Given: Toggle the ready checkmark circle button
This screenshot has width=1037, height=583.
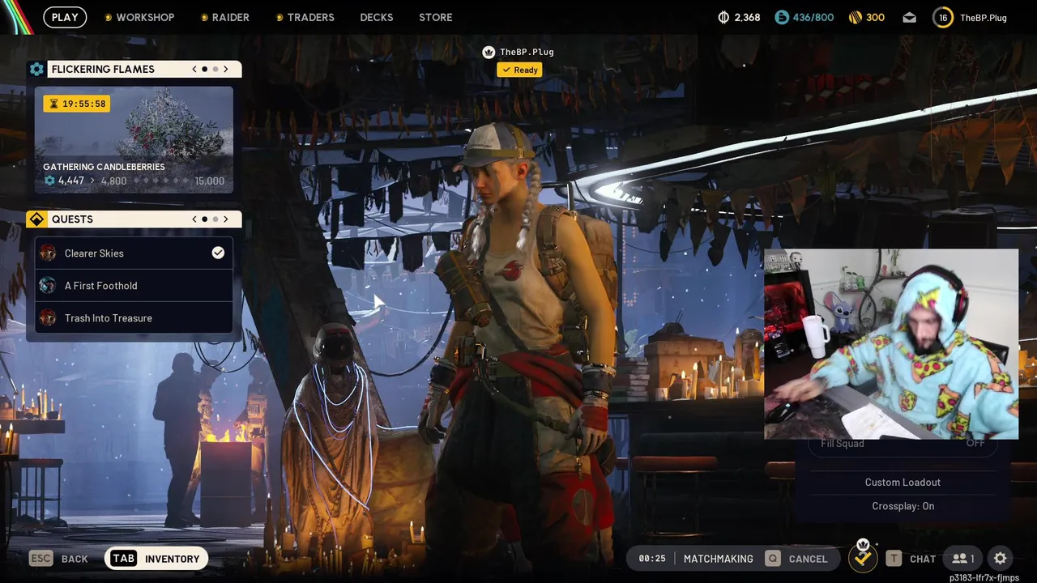Looking at the screenshot, I should (x=863, y=559).
